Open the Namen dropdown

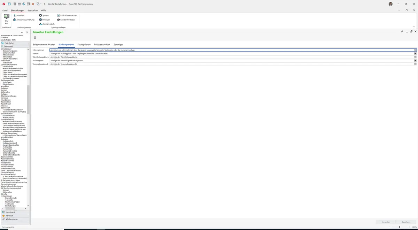[415, 54]
